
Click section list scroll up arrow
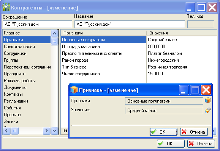54,33
